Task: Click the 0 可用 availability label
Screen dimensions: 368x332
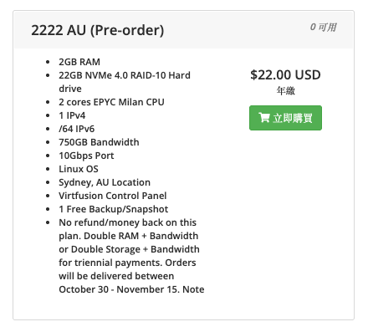Action: pyautogui.click(x=324, y=27)
